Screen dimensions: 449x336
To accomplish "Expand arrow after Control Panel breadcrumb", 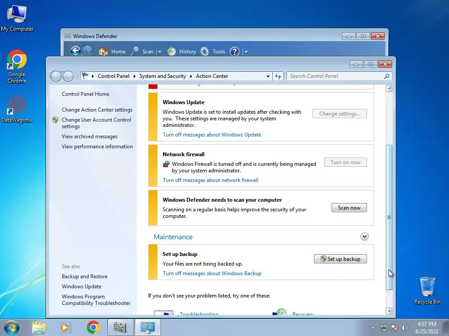I will (x=134, y=76).
